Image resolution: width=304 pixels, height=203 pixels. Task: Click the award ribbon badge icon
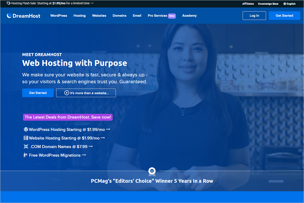(152, 171)
